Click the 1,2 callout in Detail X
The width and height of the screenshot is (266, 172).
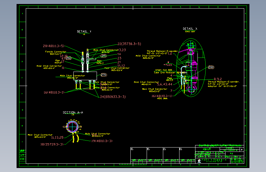[170, 53]
